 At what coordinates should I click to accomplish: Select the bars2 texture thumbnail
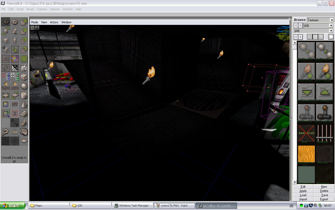click(x=325, y=134)
